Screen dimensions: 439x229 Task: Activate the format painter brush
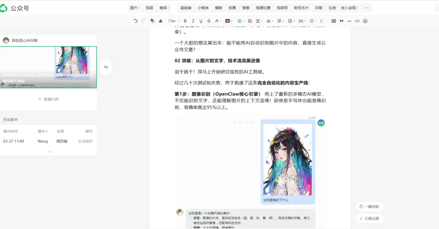(161, 21)
